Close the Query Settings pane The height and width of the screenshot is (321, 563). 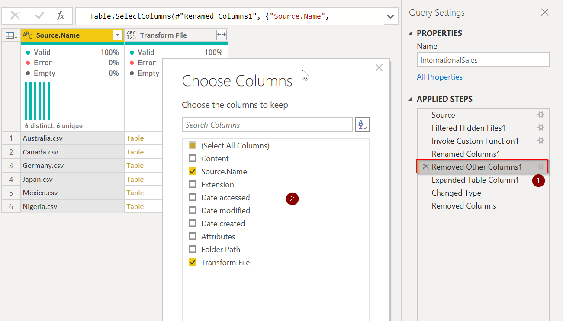(545, 13)
